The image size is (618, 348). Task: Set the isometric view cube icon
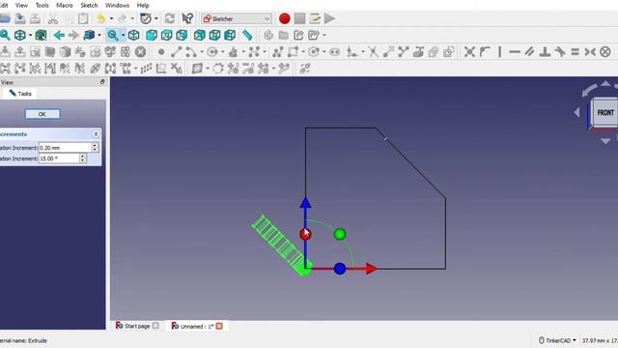click(x=133, y=35)
